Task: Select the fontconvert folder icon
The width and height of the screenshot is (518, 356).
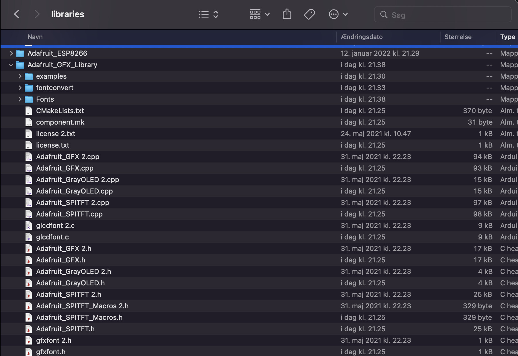Action: (29, 88)
